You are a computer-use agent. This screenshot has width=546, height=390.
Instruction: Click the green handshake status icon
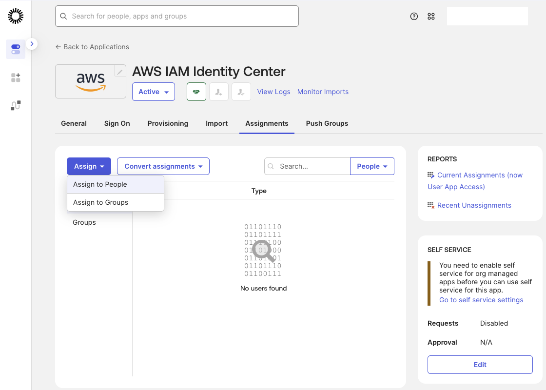(x=196, y=91)
